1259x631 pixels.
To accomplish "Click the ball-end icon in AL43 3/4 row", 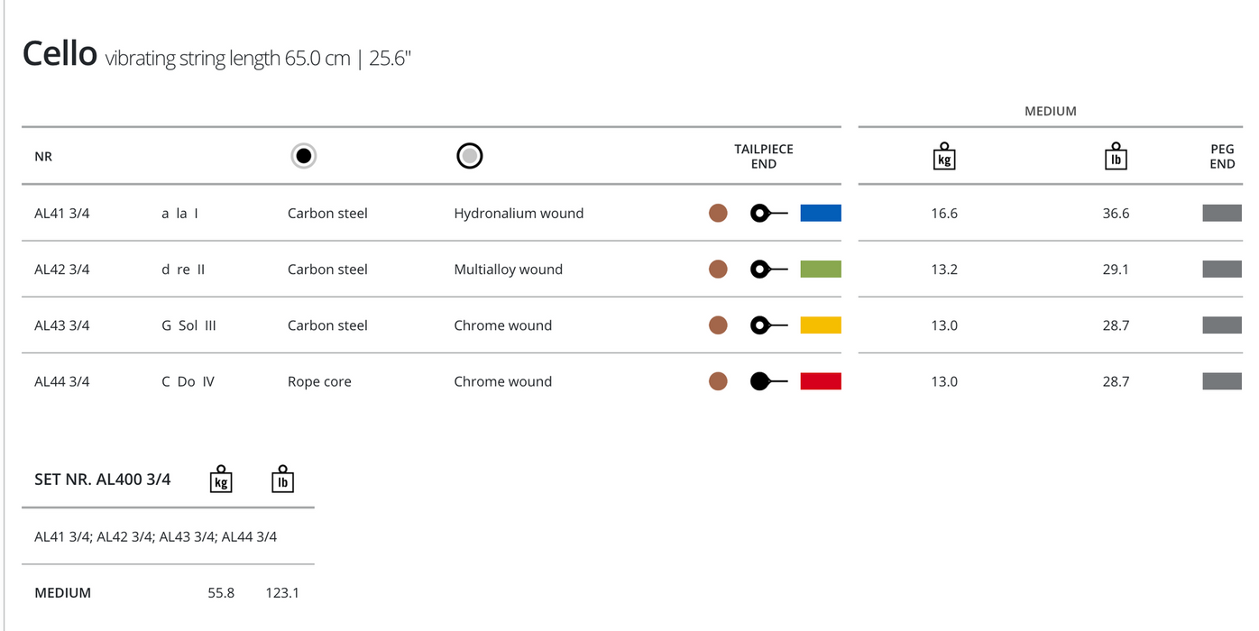I will 767,325.
